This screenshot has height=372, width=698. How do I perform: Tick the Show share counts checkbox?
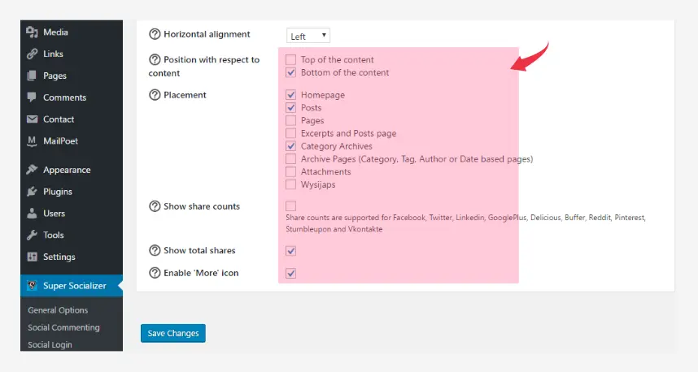pyautogui.click(x=291, y=206)
